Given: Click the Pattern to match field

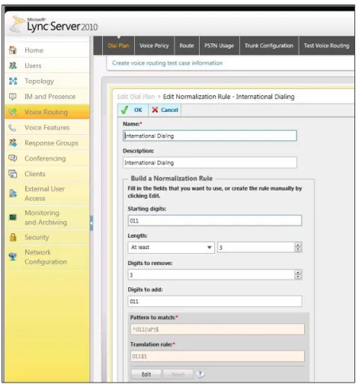Looking at the screenshot, I should tap(217, 329).
